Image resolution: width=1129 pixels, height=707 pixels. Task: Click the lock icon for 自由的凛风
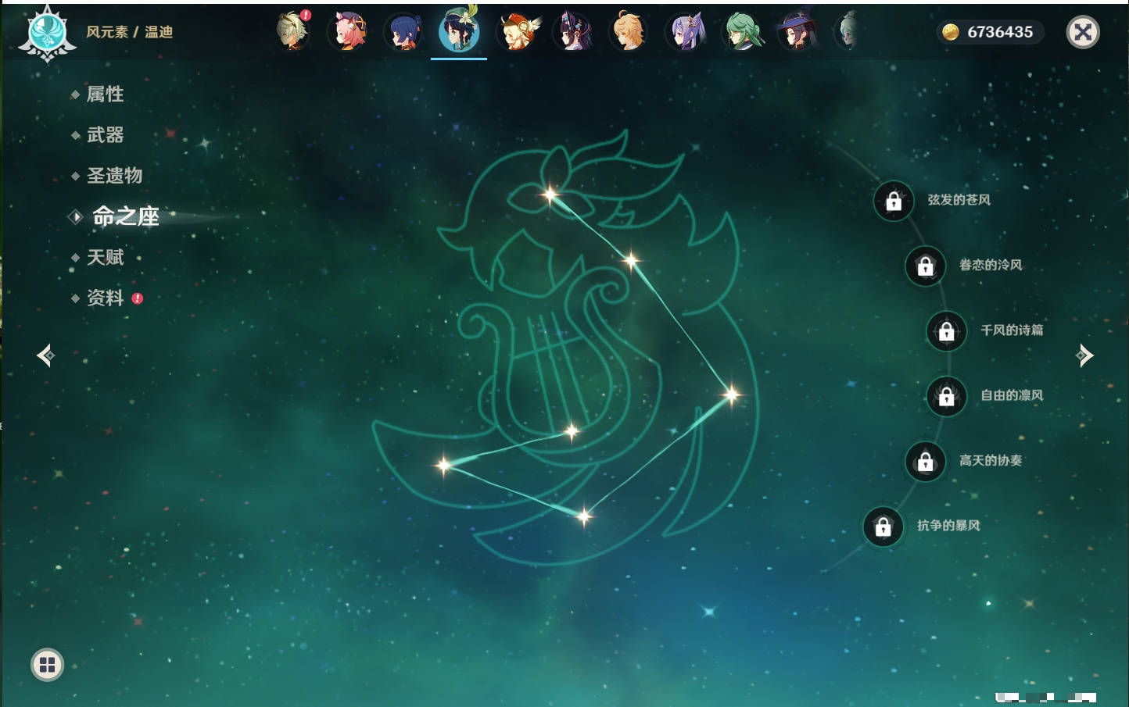[946, 396]
